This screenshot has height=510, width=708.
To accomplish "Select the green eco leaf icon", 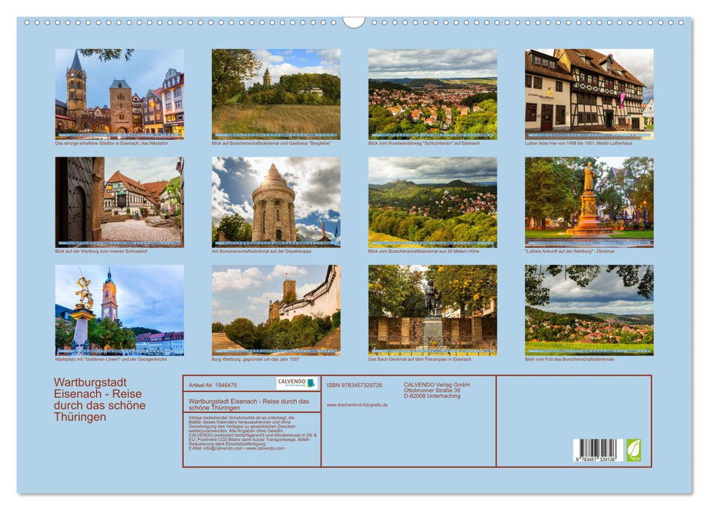I will [x=634, y=450].
